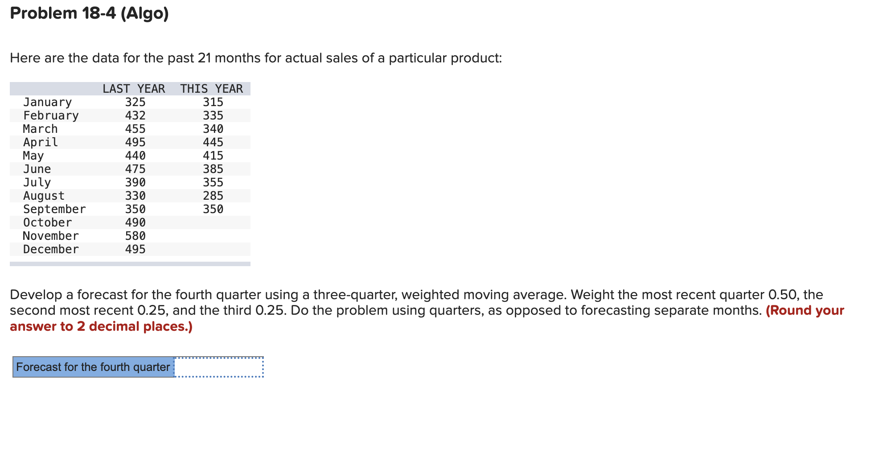Select the December value 495
The image size is (895, 469).
[135, 249]
